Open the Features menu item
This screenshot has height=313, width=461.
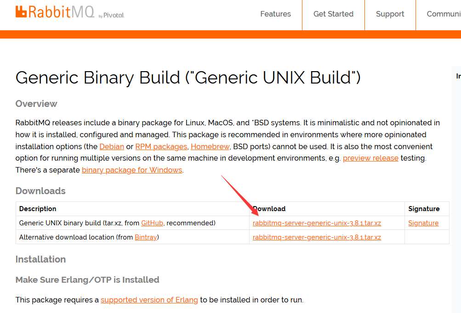[275, 14]
